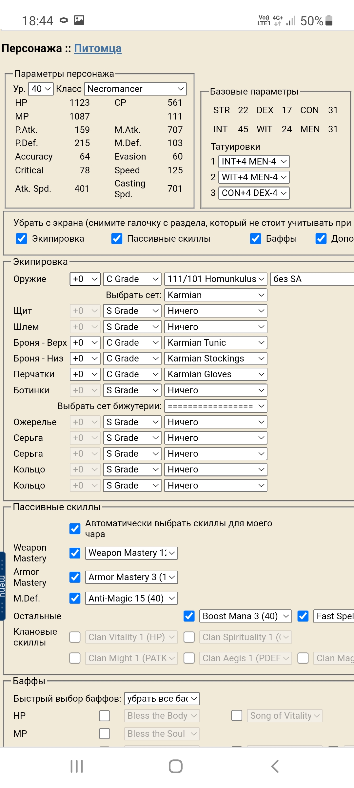Open weapon enchant +0 dropdown

click(85, 279)
